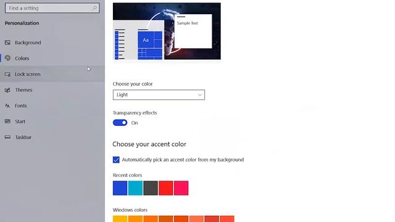Navigate to Taskbar settings
This screenshot has width=395, height=222.
52,137
